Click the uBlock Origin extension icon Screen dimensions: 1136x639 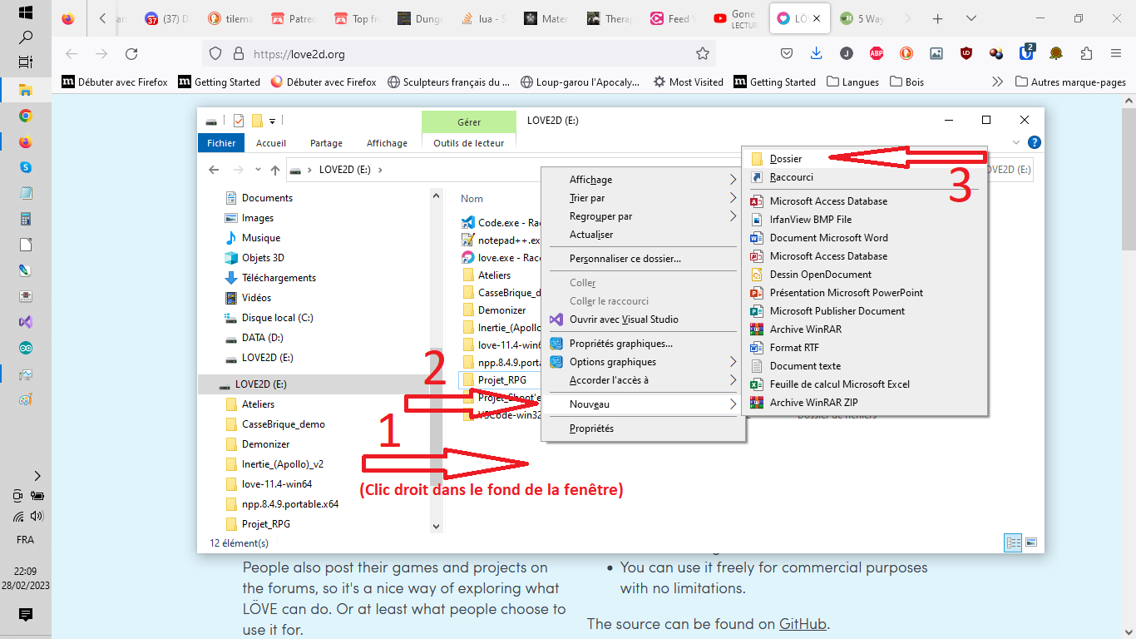click(966, 54)
